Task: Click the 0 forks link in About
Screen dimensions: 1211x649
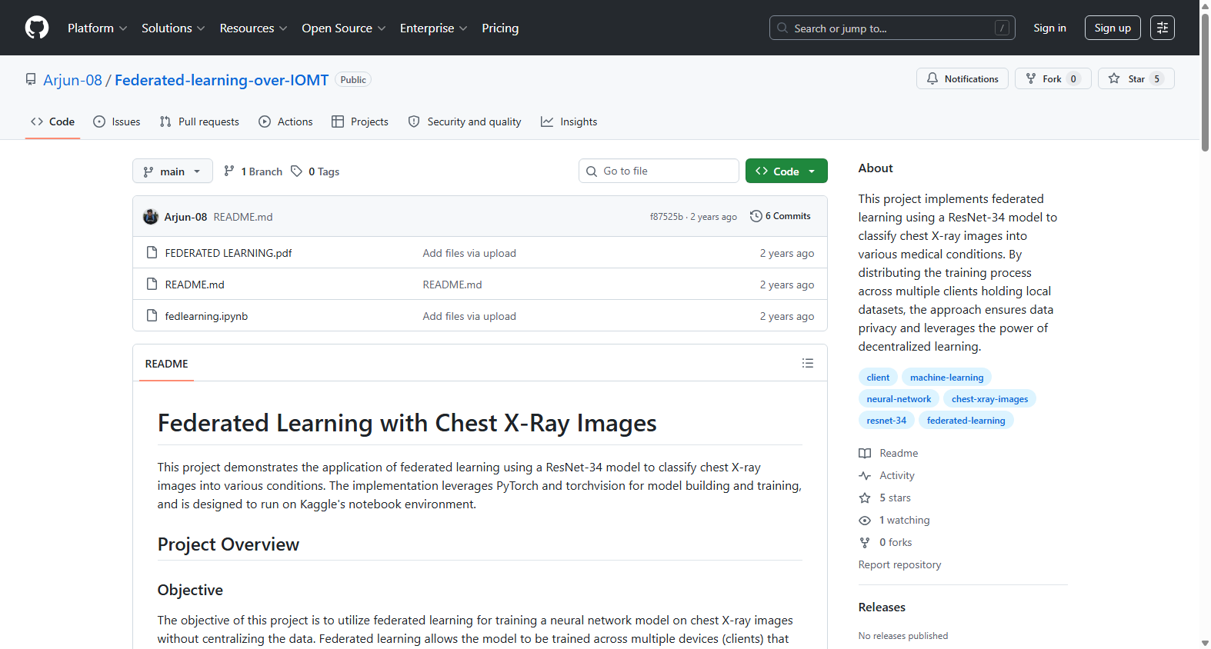Action: coord(896,542)
